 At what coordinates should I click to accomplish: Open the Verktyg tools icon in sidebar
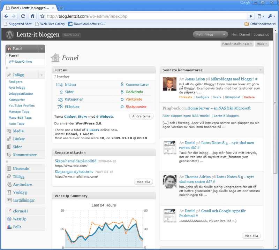pyautogui.click(x=9, y=192)
